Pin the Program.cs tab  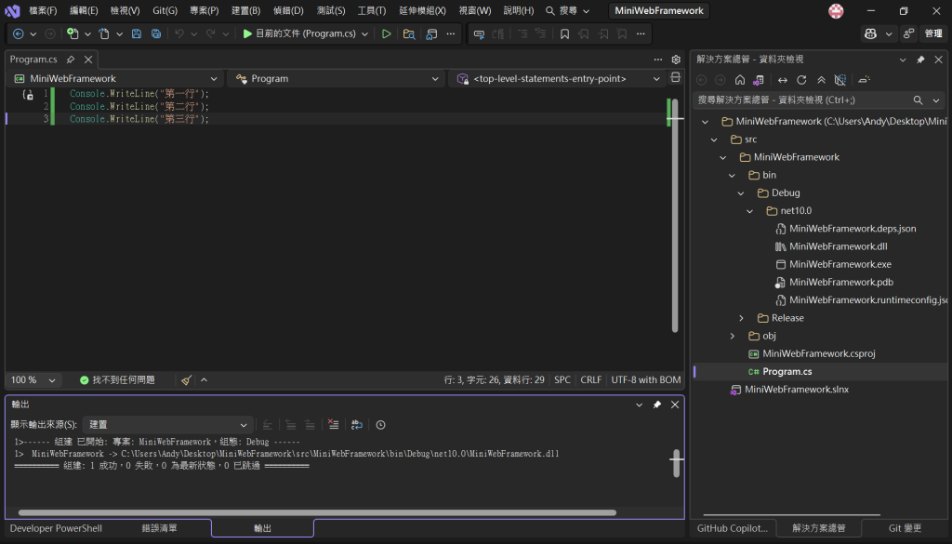click(x=71, y=60)
